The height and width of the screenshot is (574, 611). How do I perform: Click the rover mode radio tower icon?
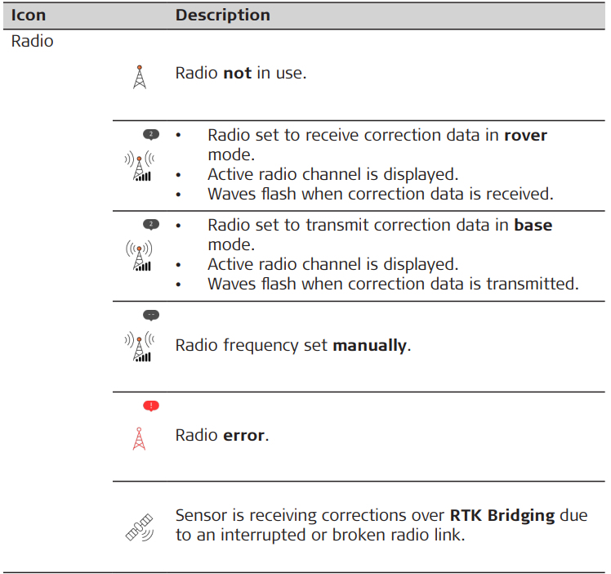[140, 164]
